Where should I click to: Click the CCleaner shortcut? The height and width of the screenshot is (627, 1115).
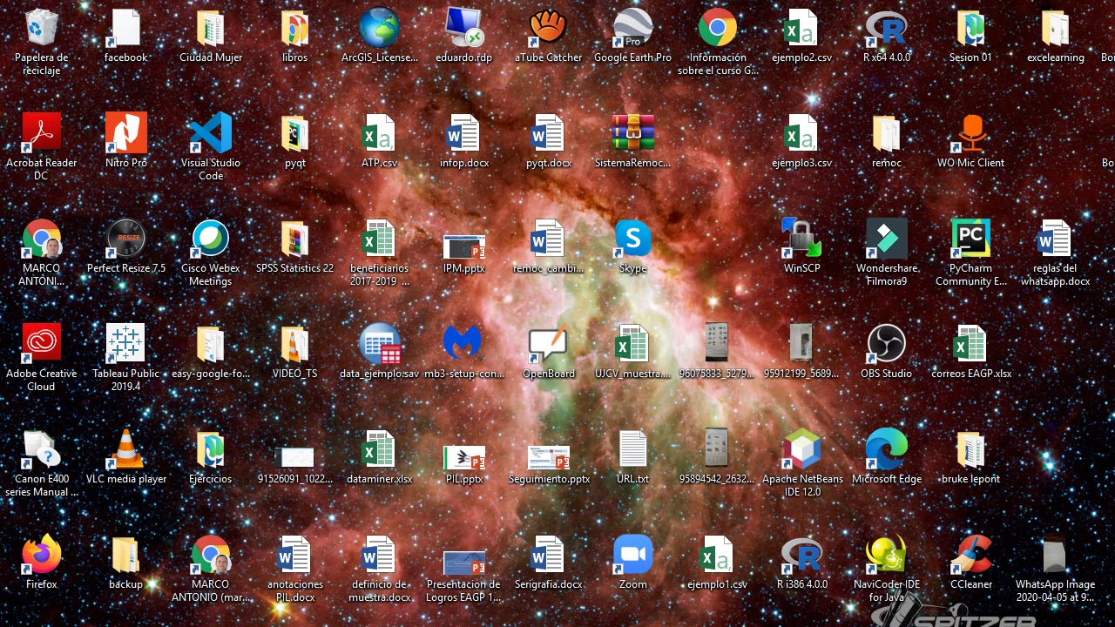[x=970, y=555]
